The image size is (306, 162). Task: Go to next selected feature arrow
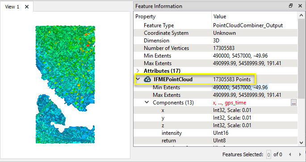tap(300, 154)
